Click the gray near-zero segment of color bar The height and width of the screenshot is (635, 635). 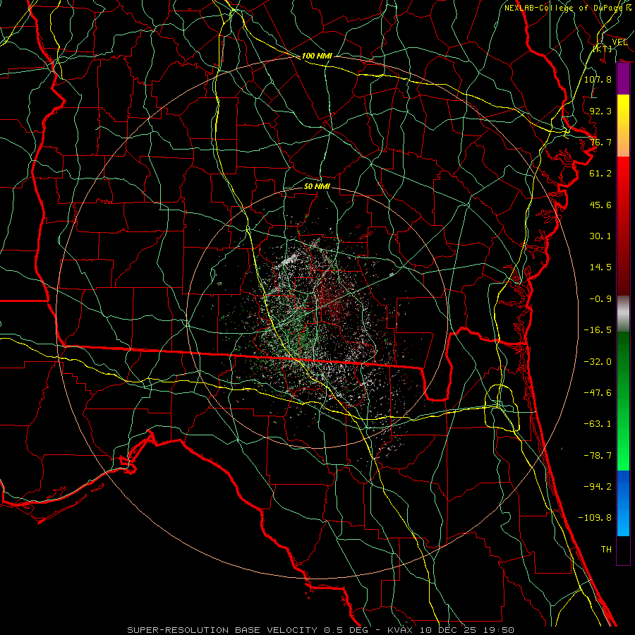(623, 314)
